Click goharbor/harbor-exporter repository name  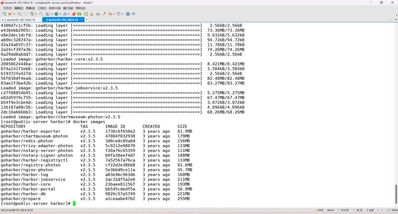click(x=31, y=131)
